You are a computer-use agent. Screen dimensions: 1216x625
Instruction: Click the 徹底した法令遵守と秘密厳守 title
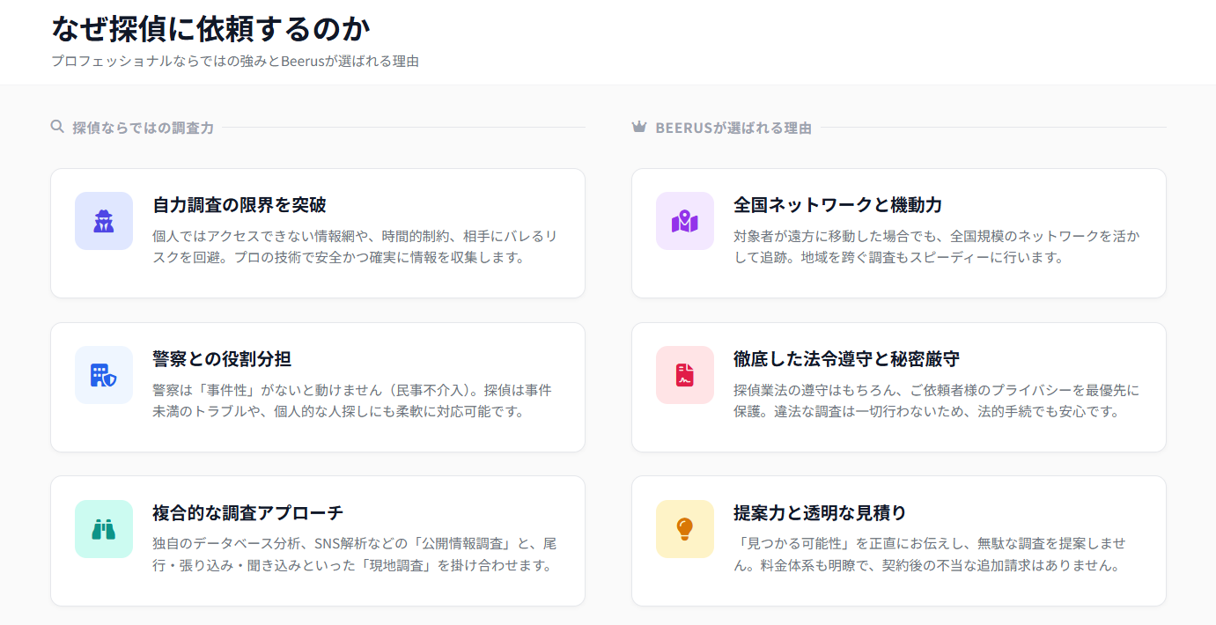click(846, 359)
